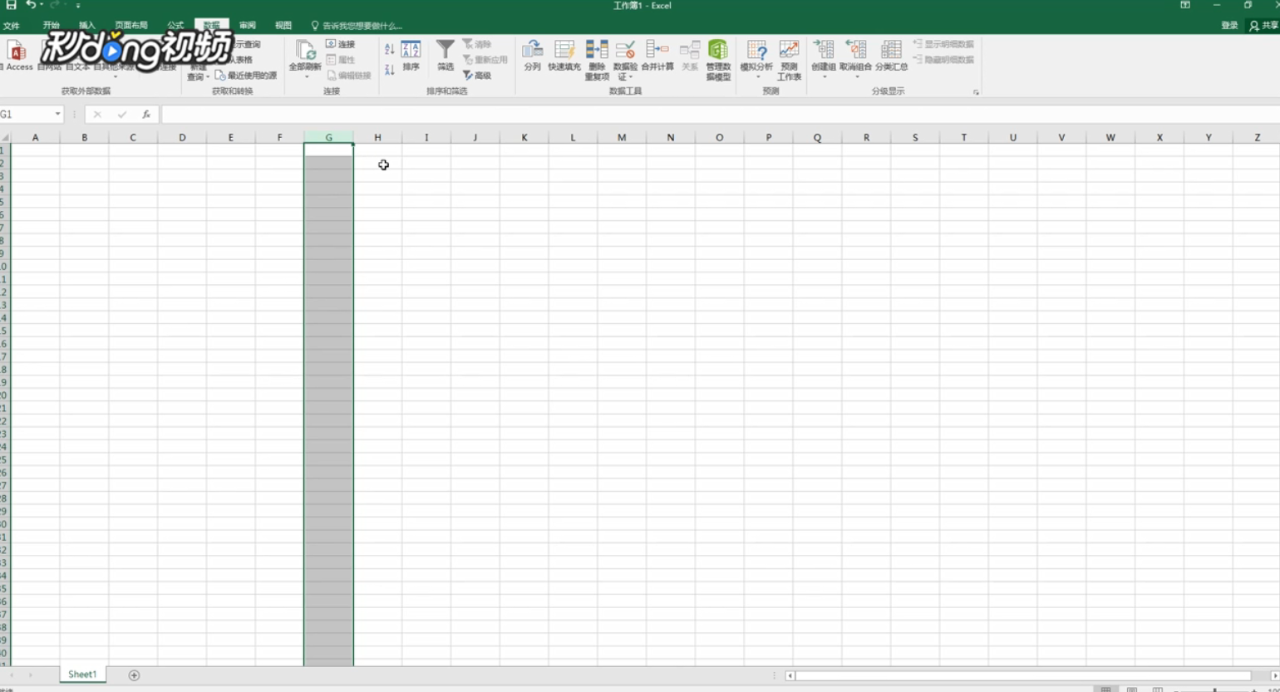The height and width of the screenshot is (692, 1280).
Task: Open the custom 排序 sort dialog
Action: (411, 56)
